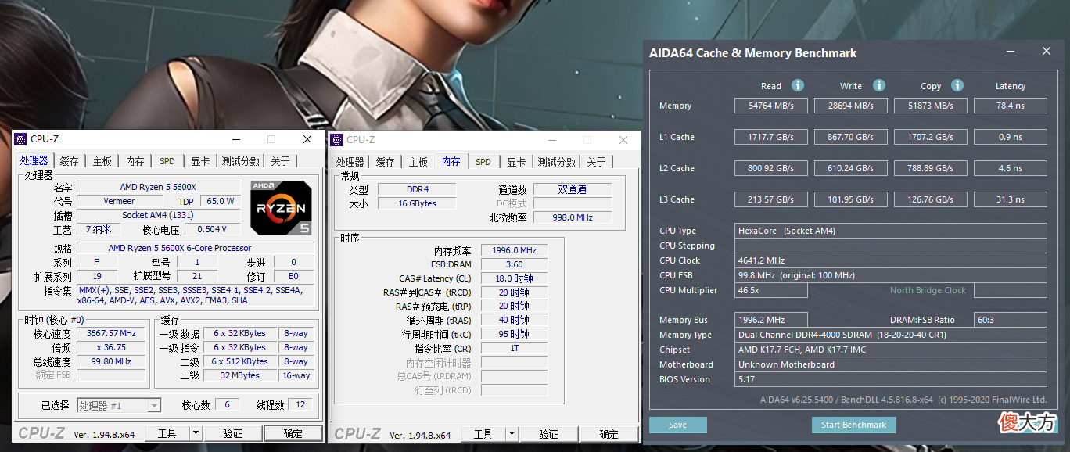The width and height of the screenshot is (1070, 452).
Task: Switch to 缓存 tab in left CPU-Z
Action: pyautogui.click(x=70, y=161)
